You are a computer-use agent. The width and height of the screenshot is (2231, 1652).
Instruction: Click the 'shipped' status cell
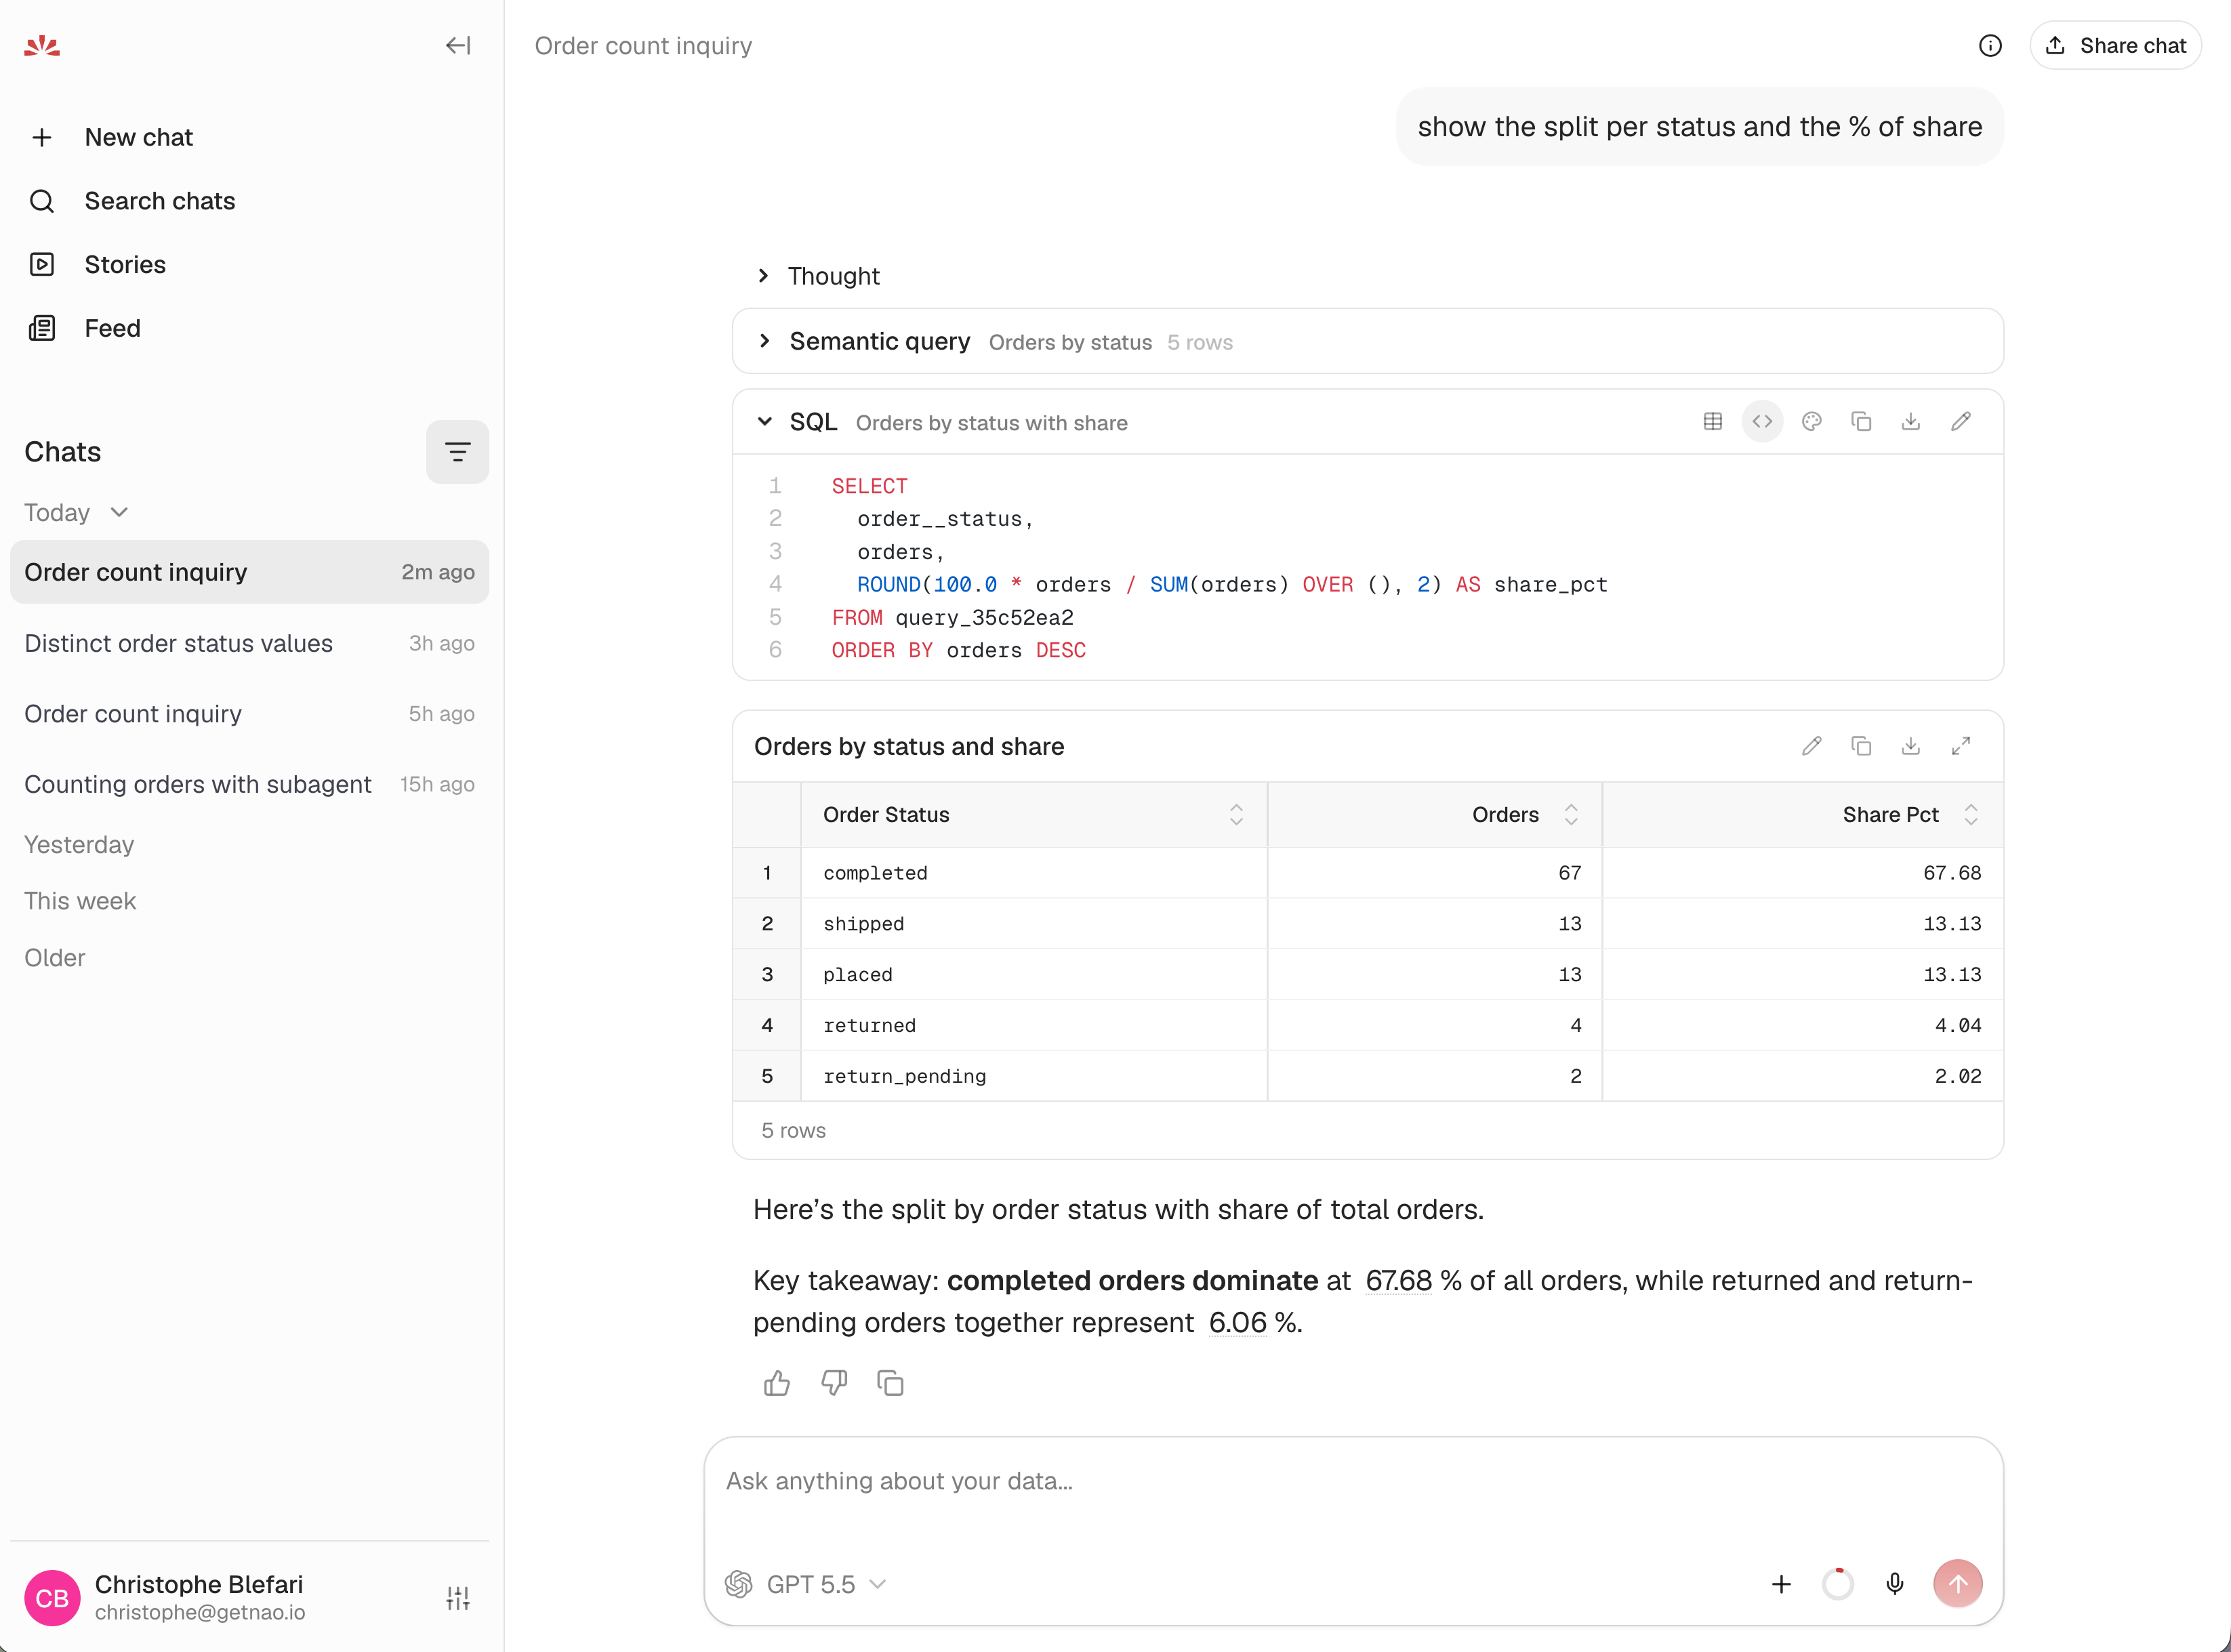(1034, 924)
